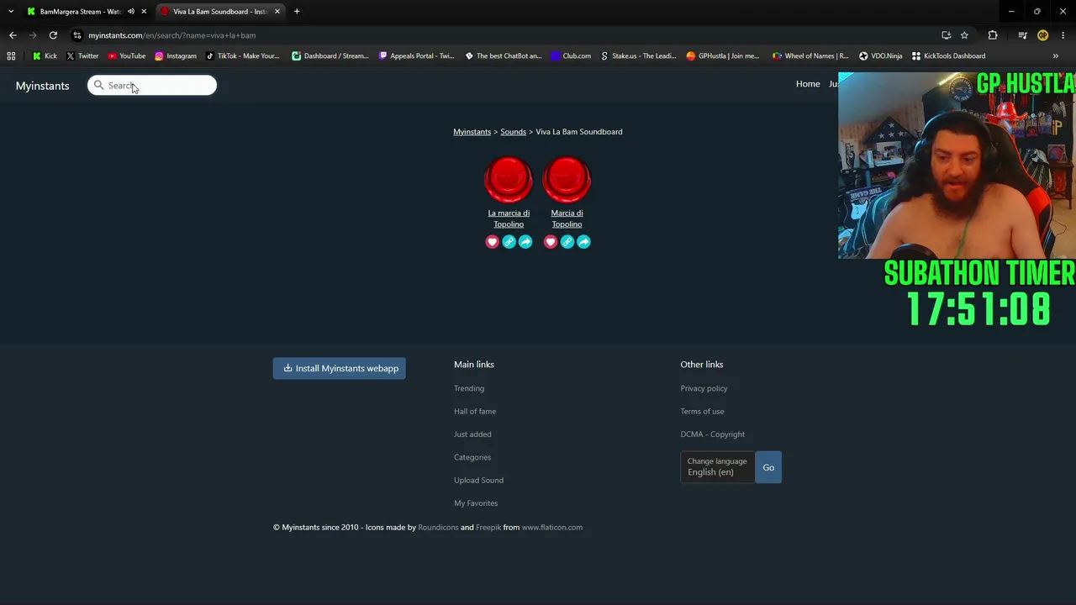Screen dimensions: 1076x605
Task: Open Kick bookmark
Action: (x=45, y=56)
